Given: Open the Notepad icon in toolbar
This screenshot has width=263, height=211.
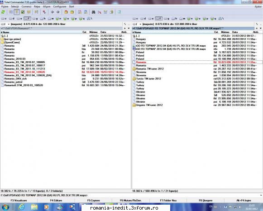Looking at the screenshot, I should coord(119,12).
